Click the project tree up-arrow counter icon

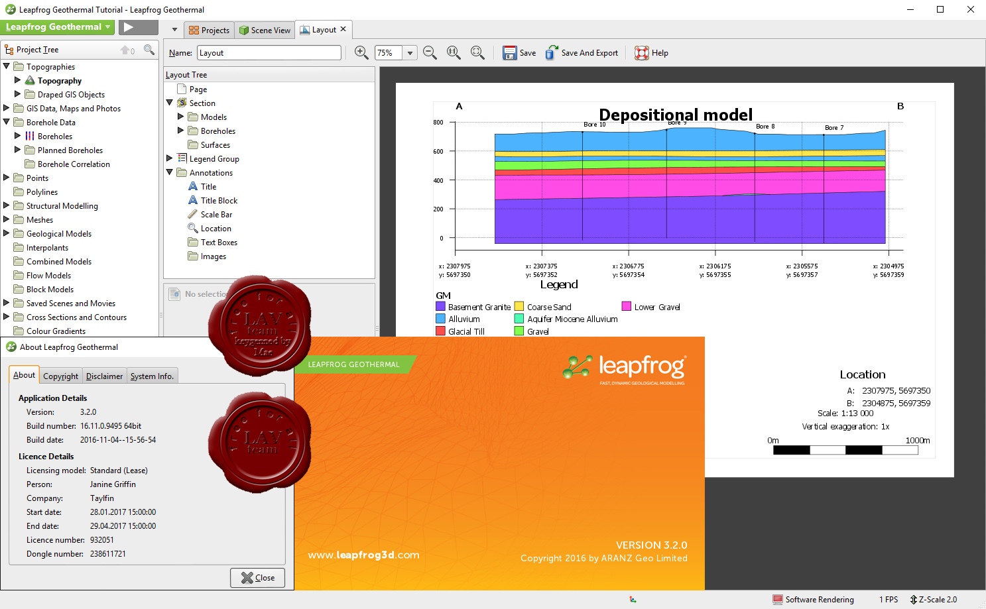127,50
